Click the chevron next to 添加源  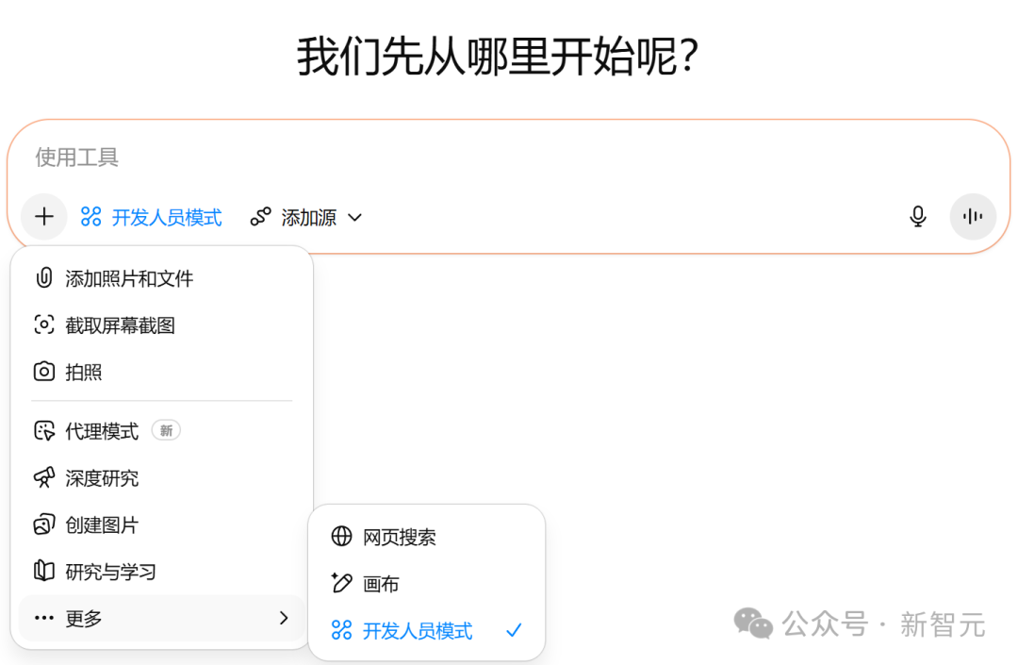coord(355,218)
